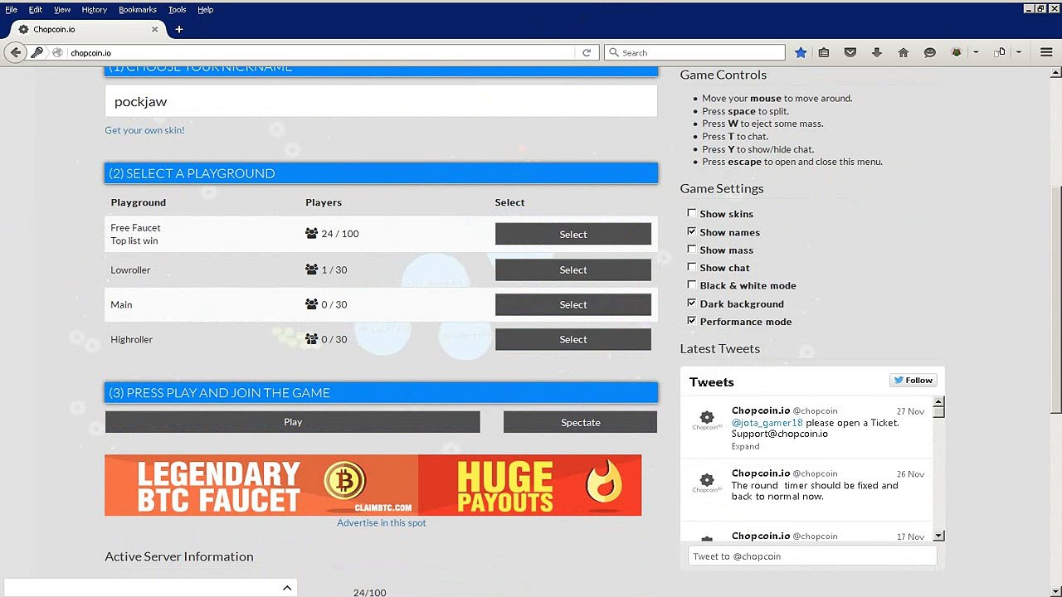Enable Black & white mode checkbox

pyautogui.click(x=691, y=284)
